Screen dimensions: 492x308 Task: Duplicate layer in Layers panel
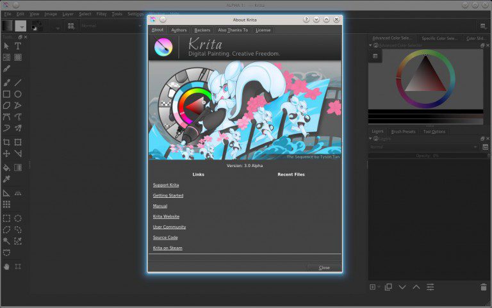click(x=388, y=287)
